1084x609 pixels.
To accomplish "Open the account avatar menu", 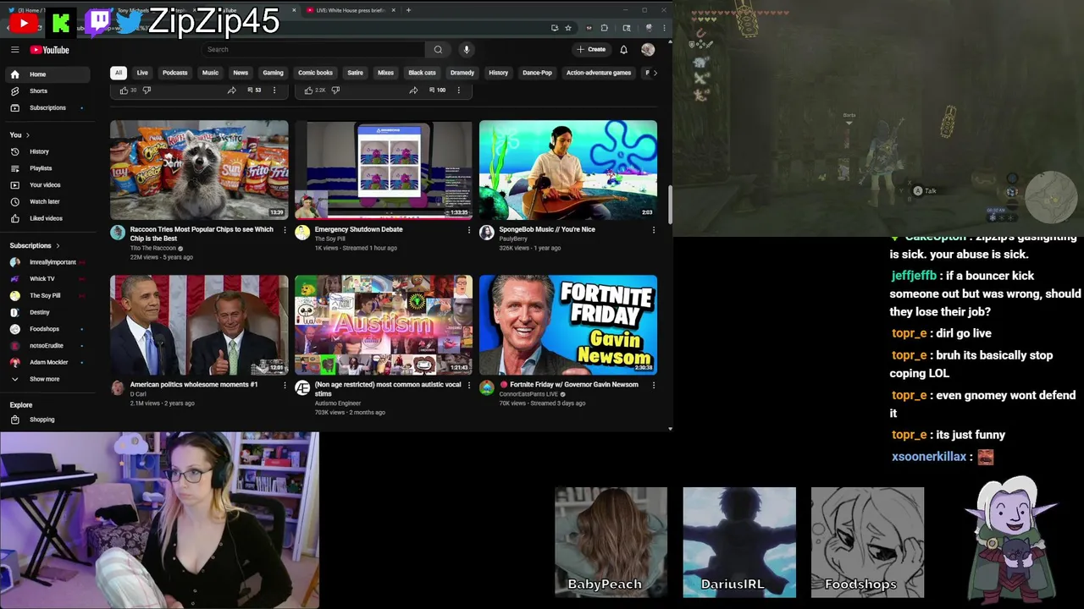I will [x=648, y=50].
